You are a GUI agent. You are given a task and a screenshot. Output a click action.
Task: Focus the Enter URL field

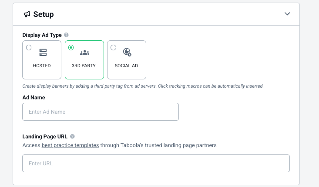coord(156,164)
